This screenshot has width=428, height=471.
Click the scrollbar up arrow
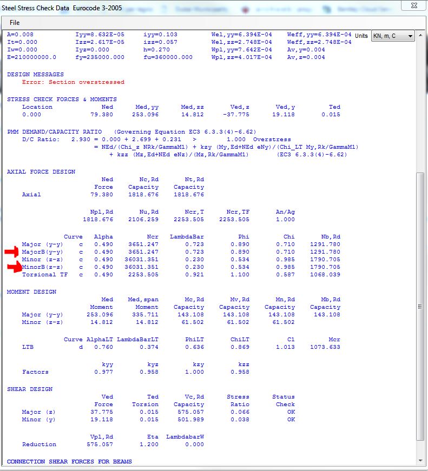pyautogui.click(x=421, y=35)
